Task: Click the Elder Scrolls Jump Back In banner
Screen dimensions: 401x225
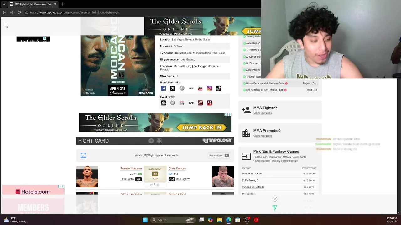Action: [155, 122]
